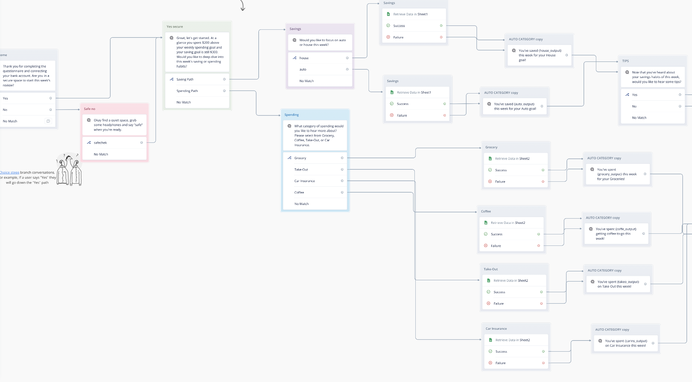Click the green Success port in Grocery block
Image resolution: width=692 pixels, height=382 pixels.
coord(543,170)
